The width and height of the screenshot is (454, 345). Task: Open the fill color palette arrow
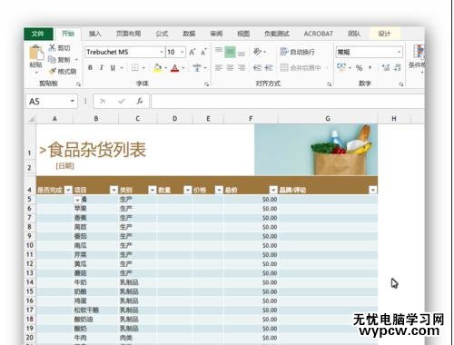pos(165,68)
